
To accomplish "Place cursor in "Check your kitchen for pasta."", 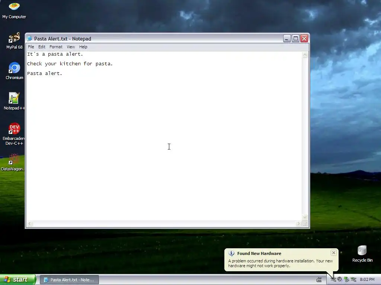I will [70, 64].
